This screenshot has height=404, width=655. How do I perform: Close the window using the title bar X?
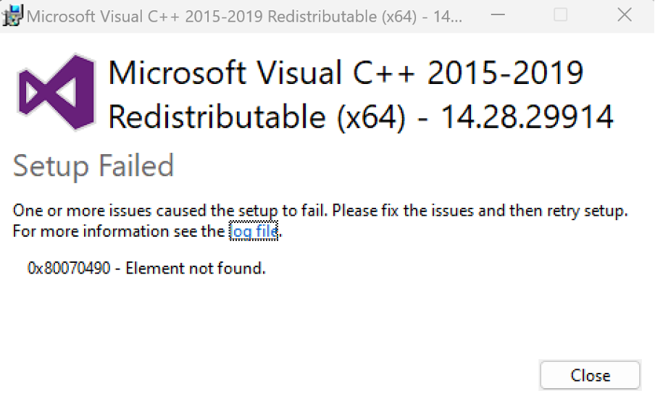pyautogui.click(x=624, y=15)
